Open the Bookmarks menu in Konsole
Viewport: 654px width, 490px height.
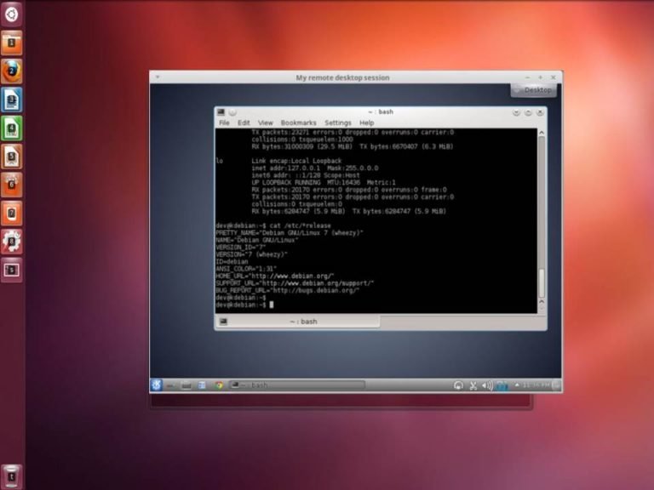coord(298,122)
